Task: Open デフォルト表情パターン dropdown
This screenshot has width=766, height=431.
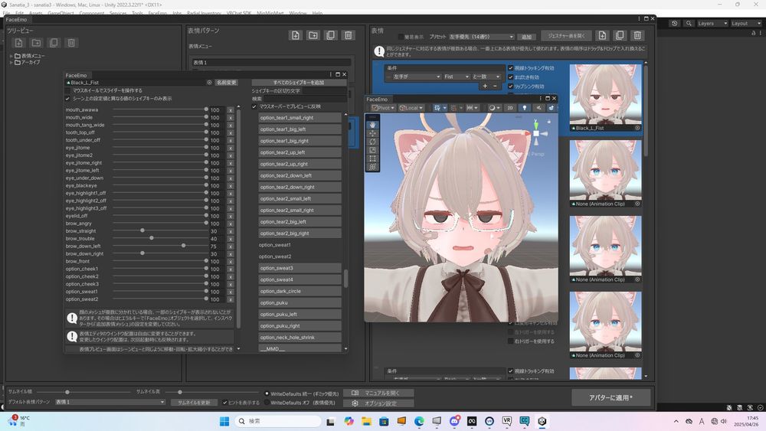Action: pos(110,402)
